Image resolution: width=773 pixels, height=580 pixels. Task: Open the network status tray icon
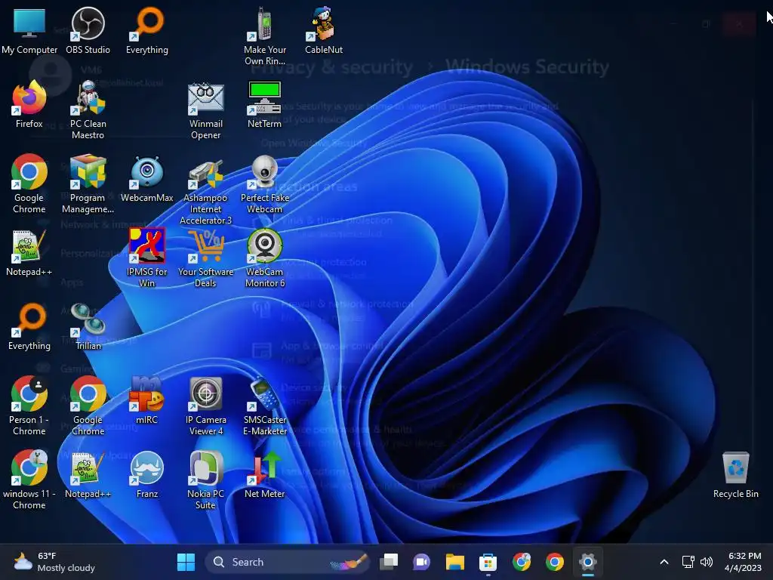click(x=688, y=562)
